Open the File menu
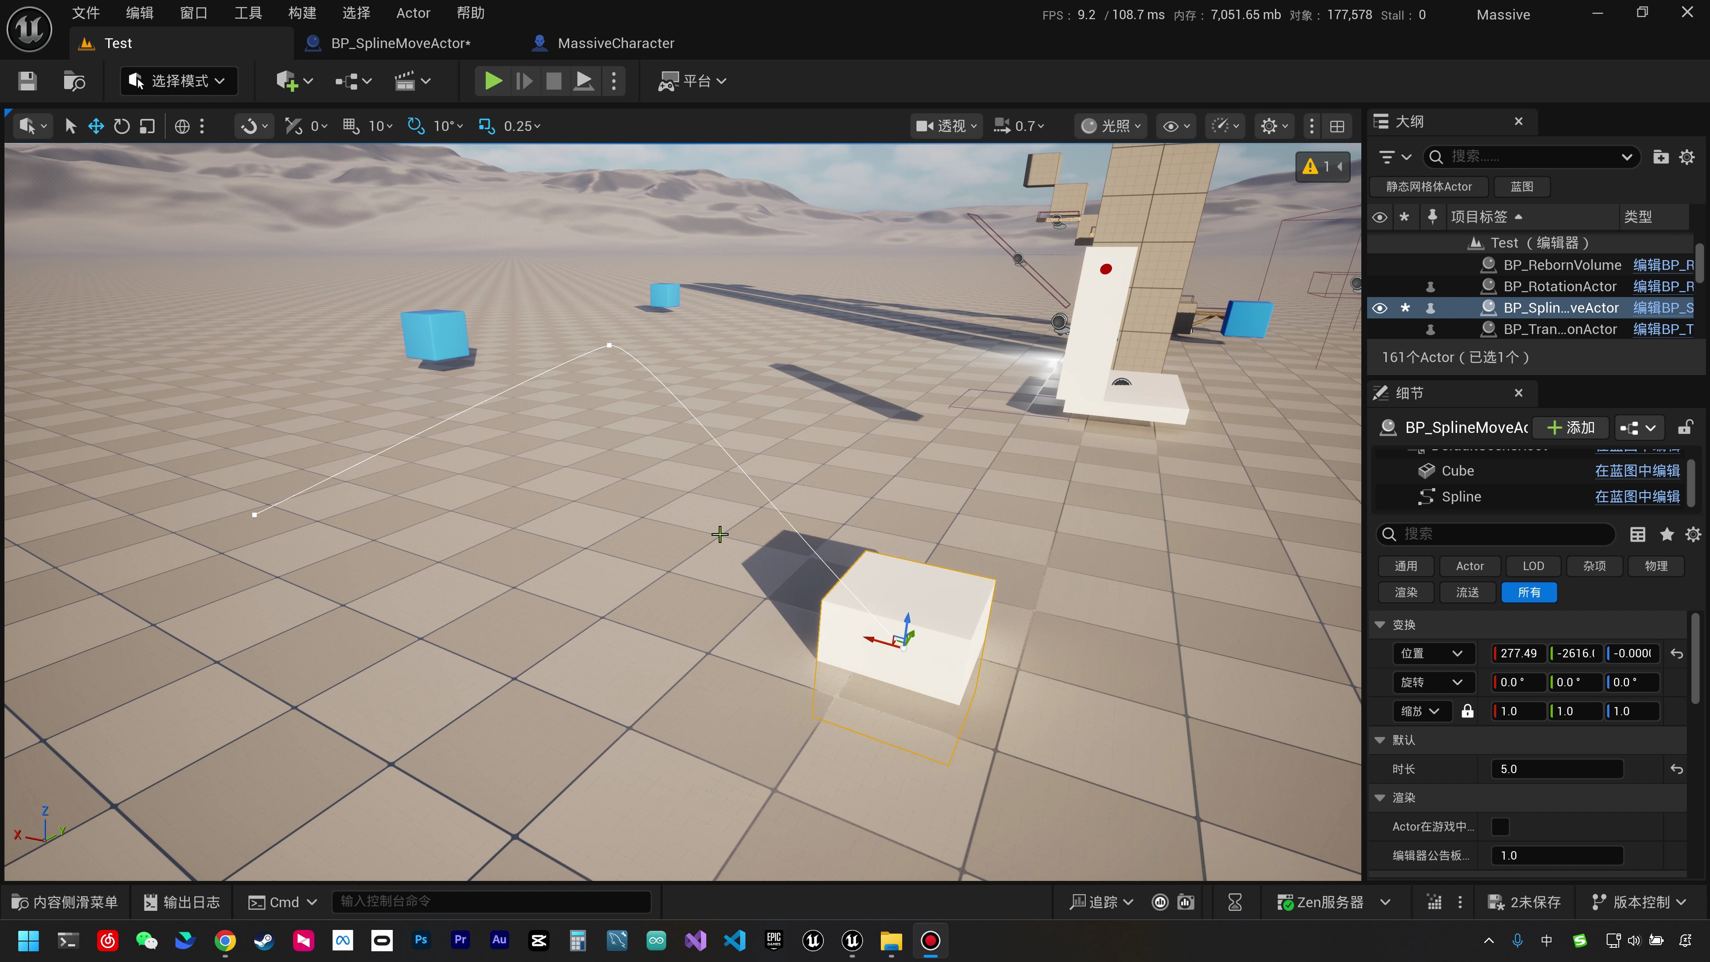The width and height of the screenshot is (1710, 962). (x=85, y=13)
